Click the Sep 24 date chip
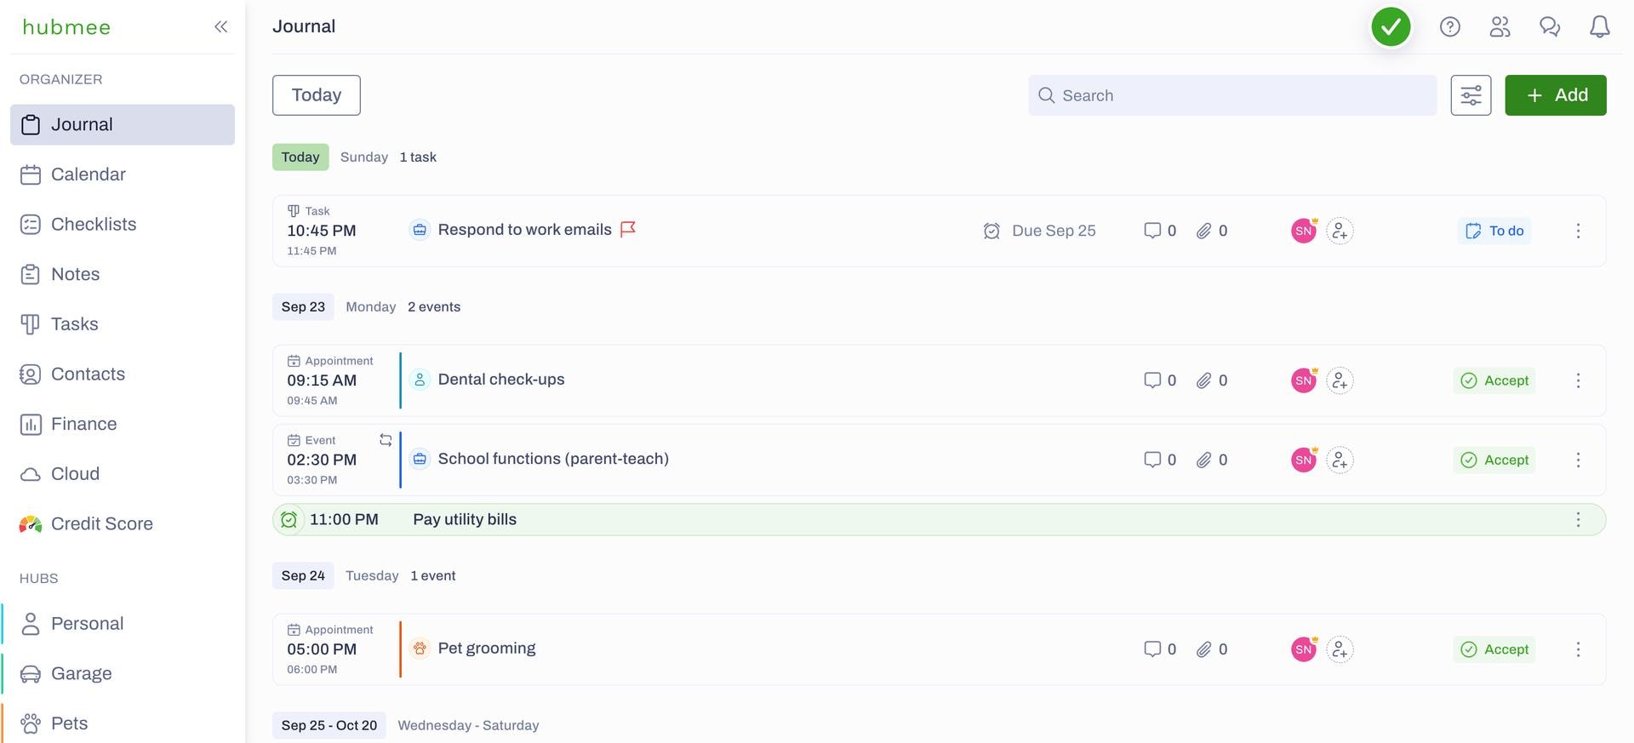This screenshot has width=1634, height=743. (x=303, y=576)
